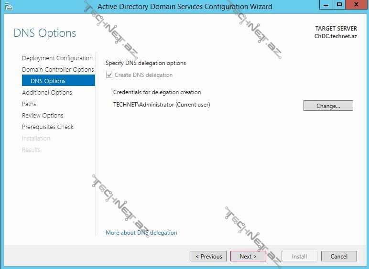The image size is (369, 269).
Task: Toggle the Create DNS delegation checkbox
Action: click(x=109, y=75)
